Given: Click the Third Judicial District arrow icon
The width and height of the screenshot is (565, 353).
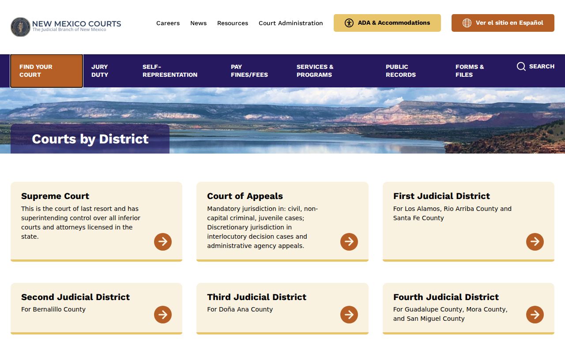Looking at the screenshot, I should click(349, 315).
